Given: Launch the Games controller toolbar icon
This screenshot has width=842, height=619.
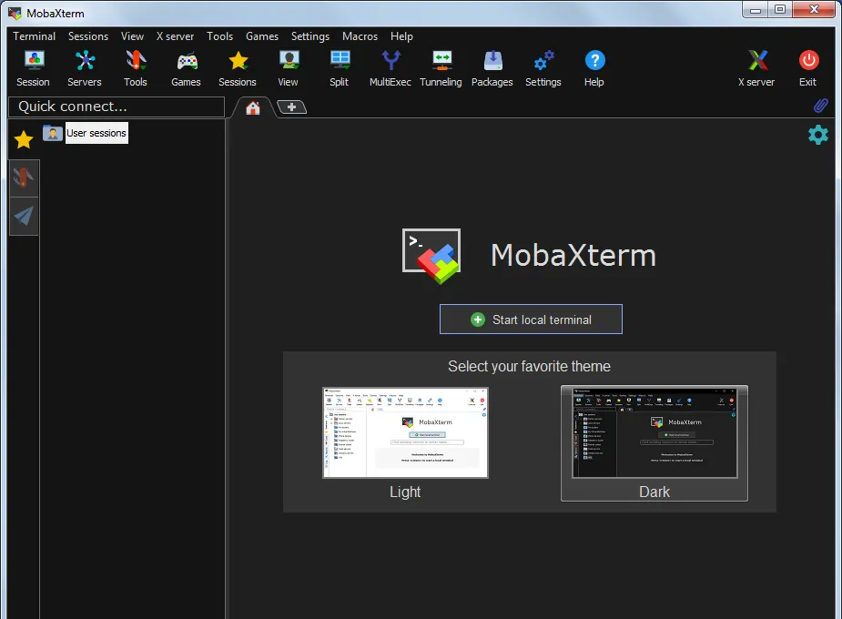Looking at the screenshot, I should click(x=187, y=68).
